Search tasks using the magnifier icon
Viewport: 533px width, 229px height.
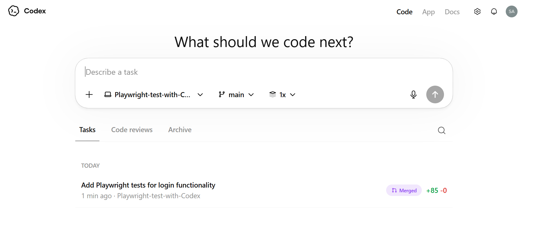441,130
